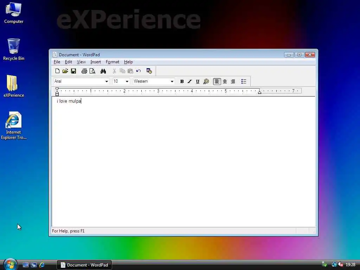Undo the last action with the Undo icon

click(139, 71)
